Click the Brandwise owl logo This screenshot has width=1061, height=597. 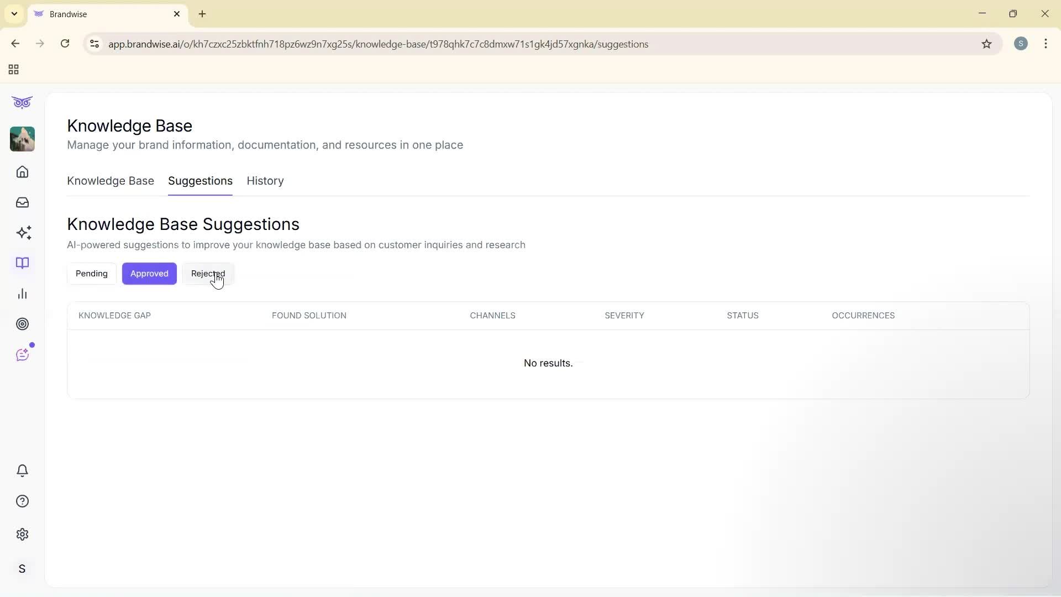(22, 102)
